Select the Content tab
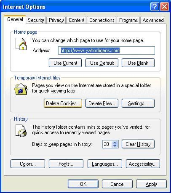 pos(76,20)
